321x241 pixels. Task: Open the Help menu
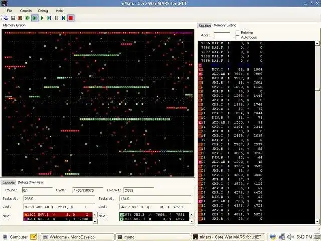(x=59, y=11)
